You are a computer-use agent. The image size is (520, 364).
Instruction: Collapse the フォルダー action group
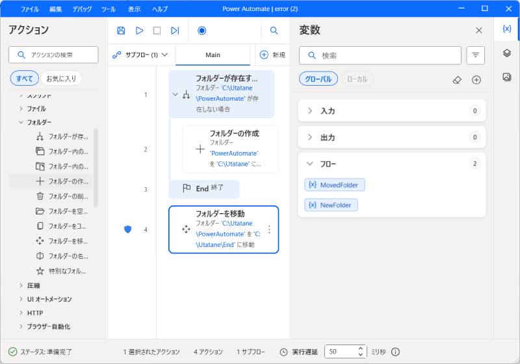click(21, 122)
